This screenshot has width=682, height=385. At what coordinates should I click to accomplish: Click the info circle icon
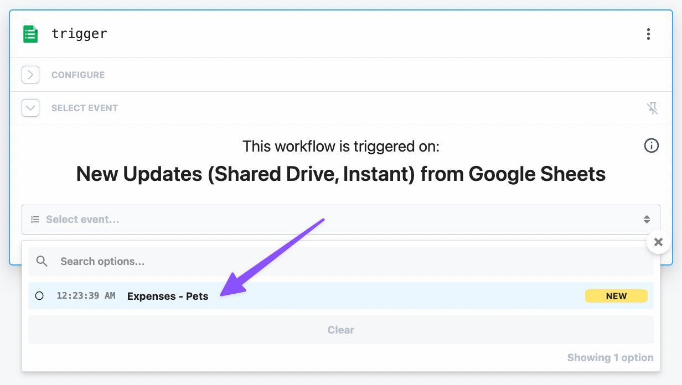coord(652,146)
